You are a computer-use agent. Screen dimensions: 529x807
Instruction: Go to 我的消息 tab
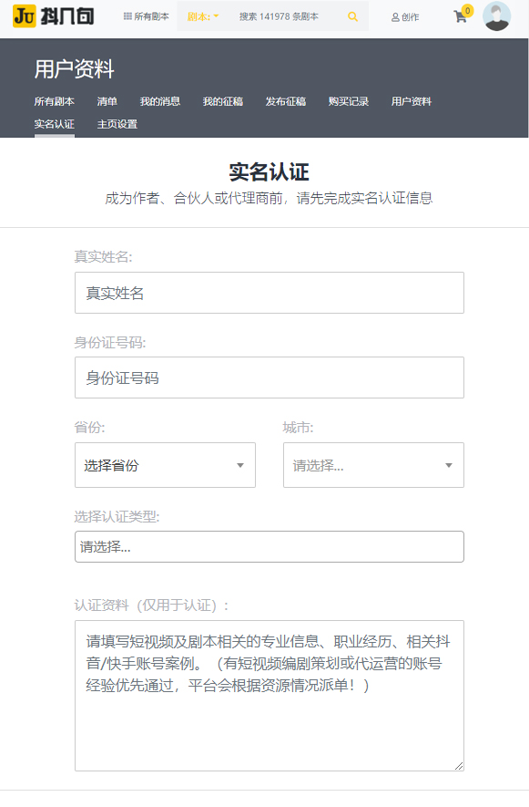[x=160, y=101]
